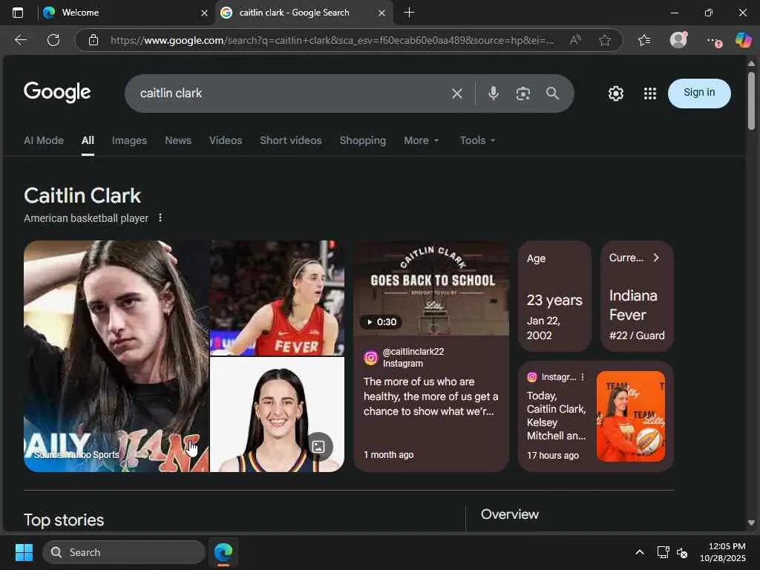This screenshot has height=570, width=760.
Task: Play the 0:30 Goes Back to School video
Action: point(431,288)
